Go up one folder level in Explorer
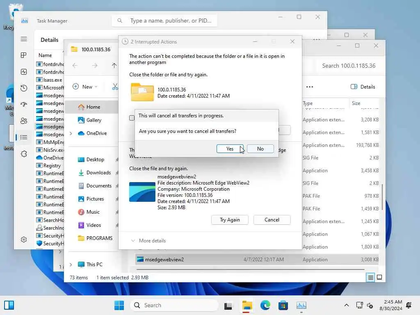The height and width of the screenshot is (315, 420). point(114,65)
